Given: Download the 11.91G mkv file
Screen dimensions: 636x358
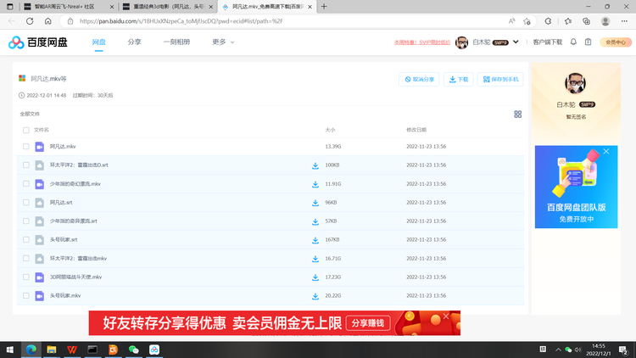Looking at the screenshot, I should 315,184.
